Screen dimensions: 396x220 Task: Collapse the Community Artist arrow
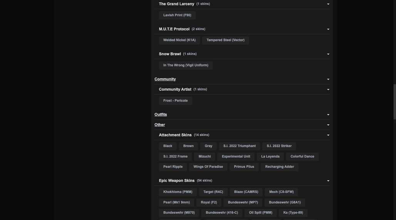[328, 90]
